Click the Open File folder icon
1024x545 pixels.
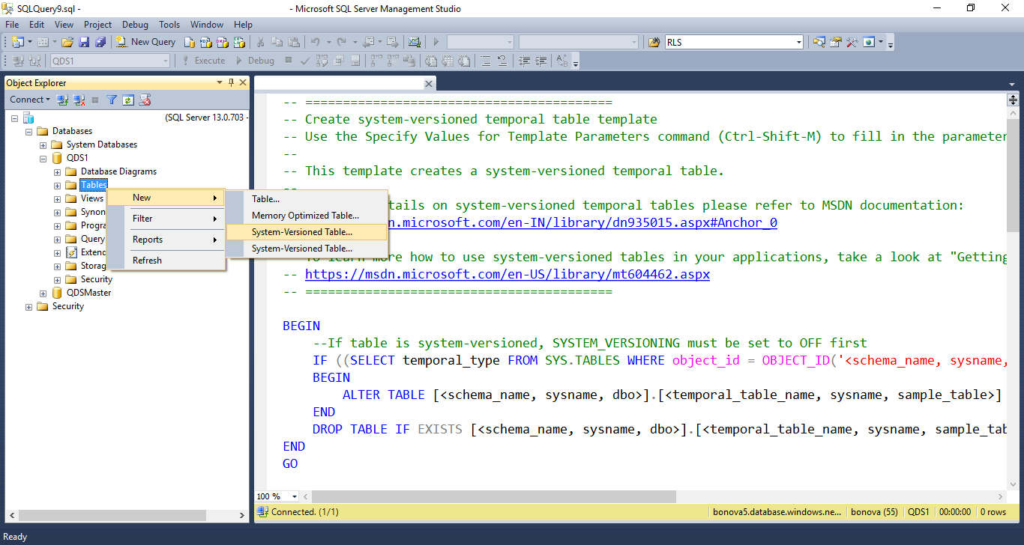point(67,42)
